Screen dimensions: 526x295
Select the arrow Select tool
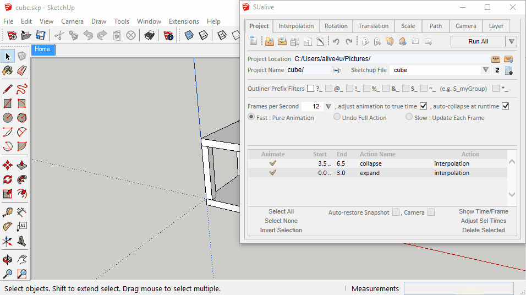pyautogui.click(x=8, y=56)
